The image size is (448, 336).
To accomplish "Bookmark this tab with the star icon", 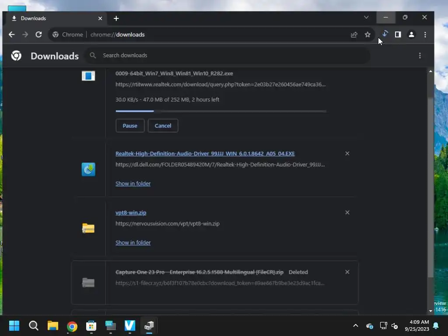I will click(367, 35).
